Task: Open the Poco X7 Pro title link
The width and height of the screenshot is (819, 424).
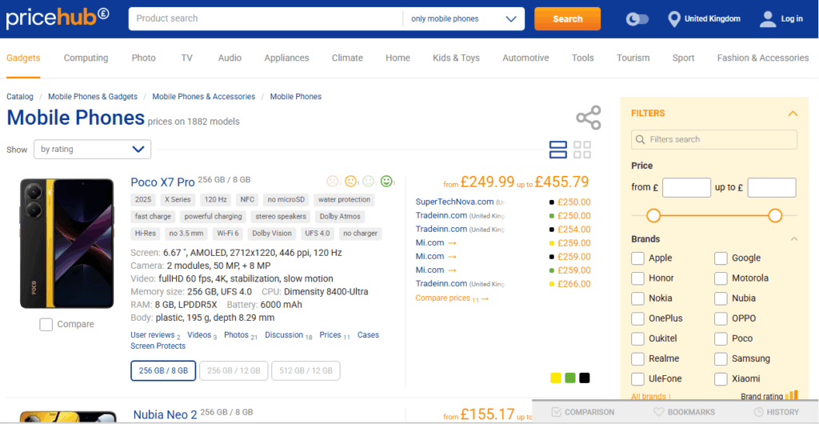Action: point(162,182)
